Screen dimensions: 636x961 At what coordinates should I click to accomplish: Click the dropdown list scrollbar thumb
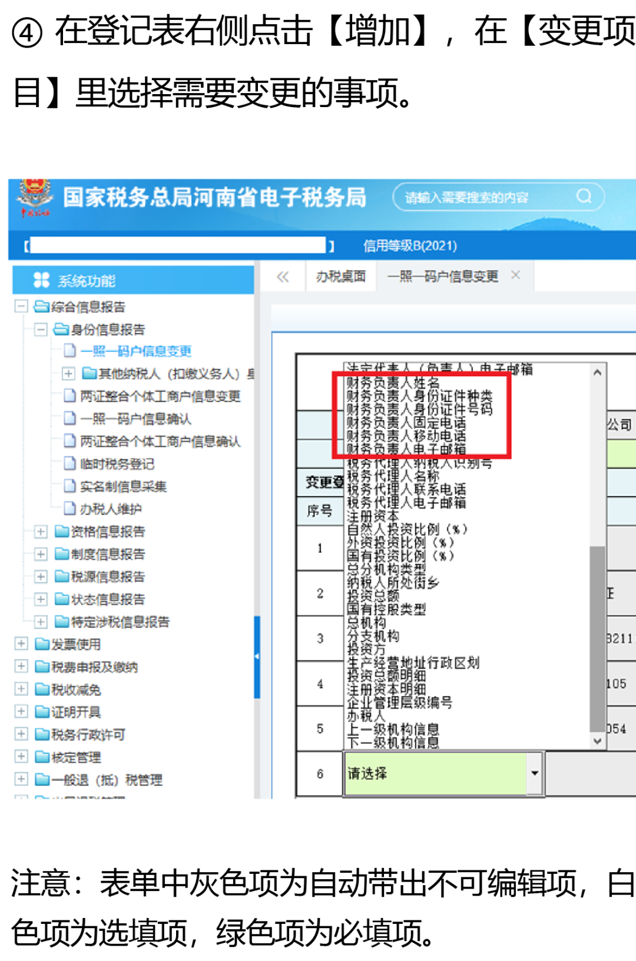pos(597,638)
